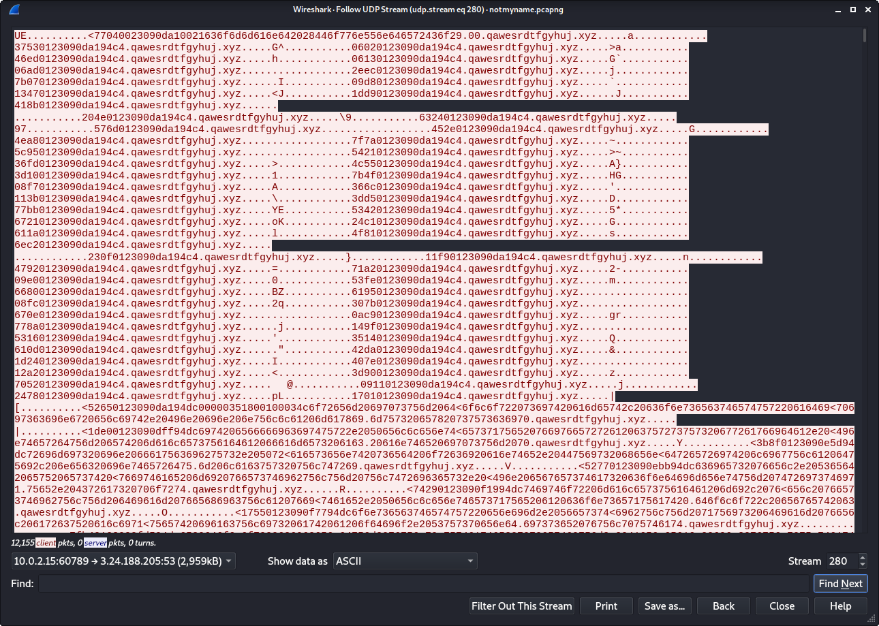Click the Wireshark fin icon in title bar
The image size is (879, 626).
point(14,10)
